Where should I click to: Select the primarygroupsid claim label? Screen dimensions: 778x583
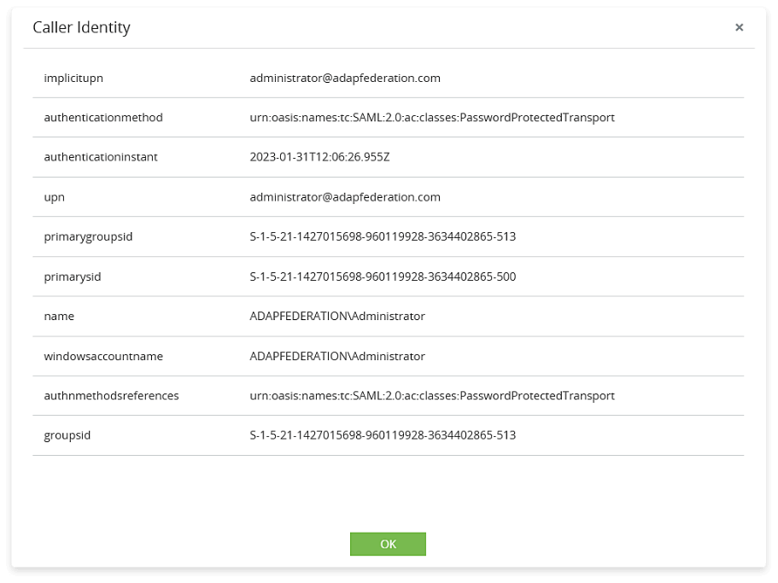coord(88,236)
